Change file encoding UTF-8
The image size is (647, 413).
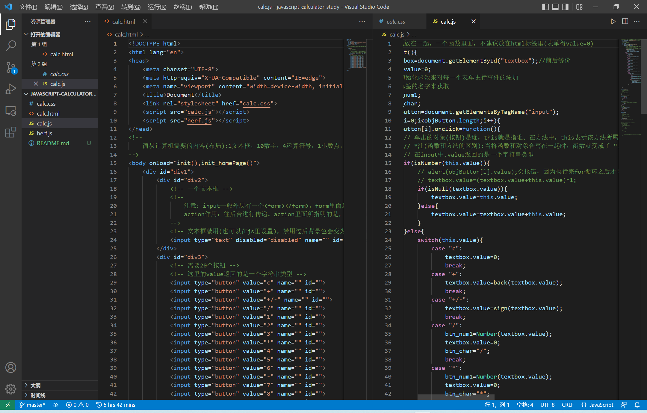coord(547,405)
